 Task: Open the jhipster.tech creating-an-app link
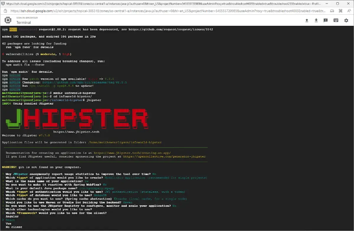(x=132, y=153)
